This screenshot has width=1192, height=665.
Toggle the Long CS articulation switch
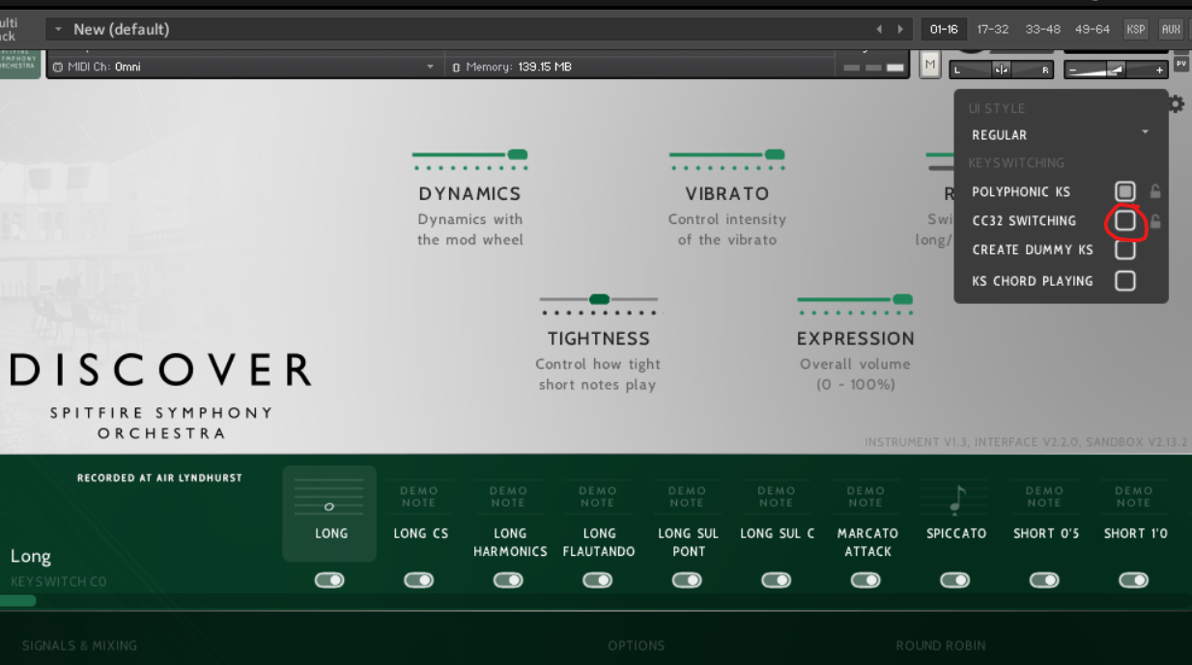click(x=419, y=580)
